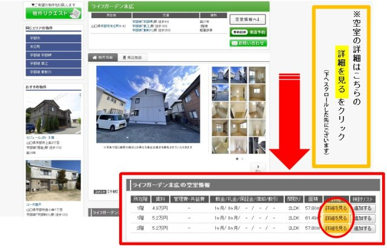Click the お問い合わせ envelope button
Screen dimensions: 387x248
247,43
